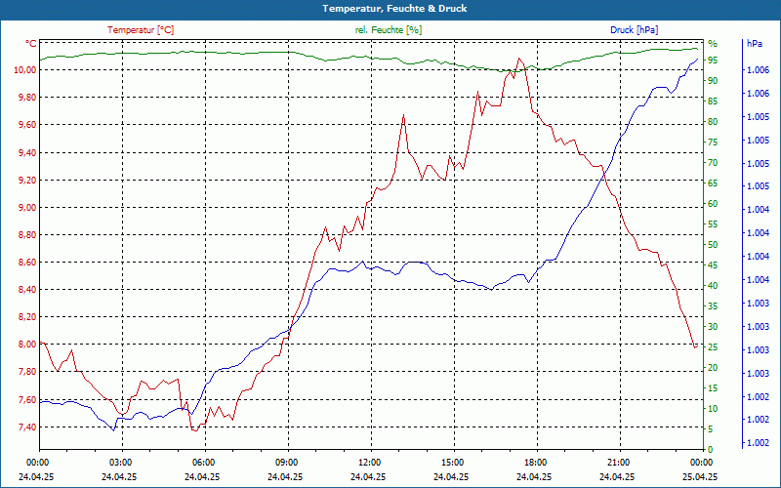Screen dimensions: 781x488
Task: Click the "06:00" time axis label
Action: [x=202, y=463]
